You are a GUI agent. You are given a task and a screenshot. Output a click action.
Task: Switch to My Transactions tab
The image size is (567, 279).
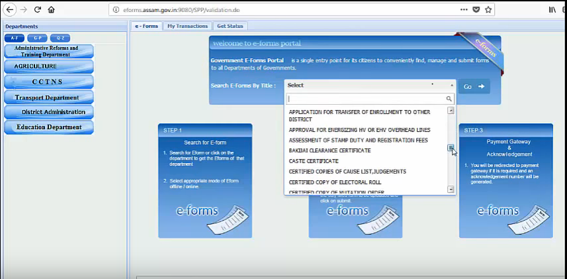click(x=187, y=26)
